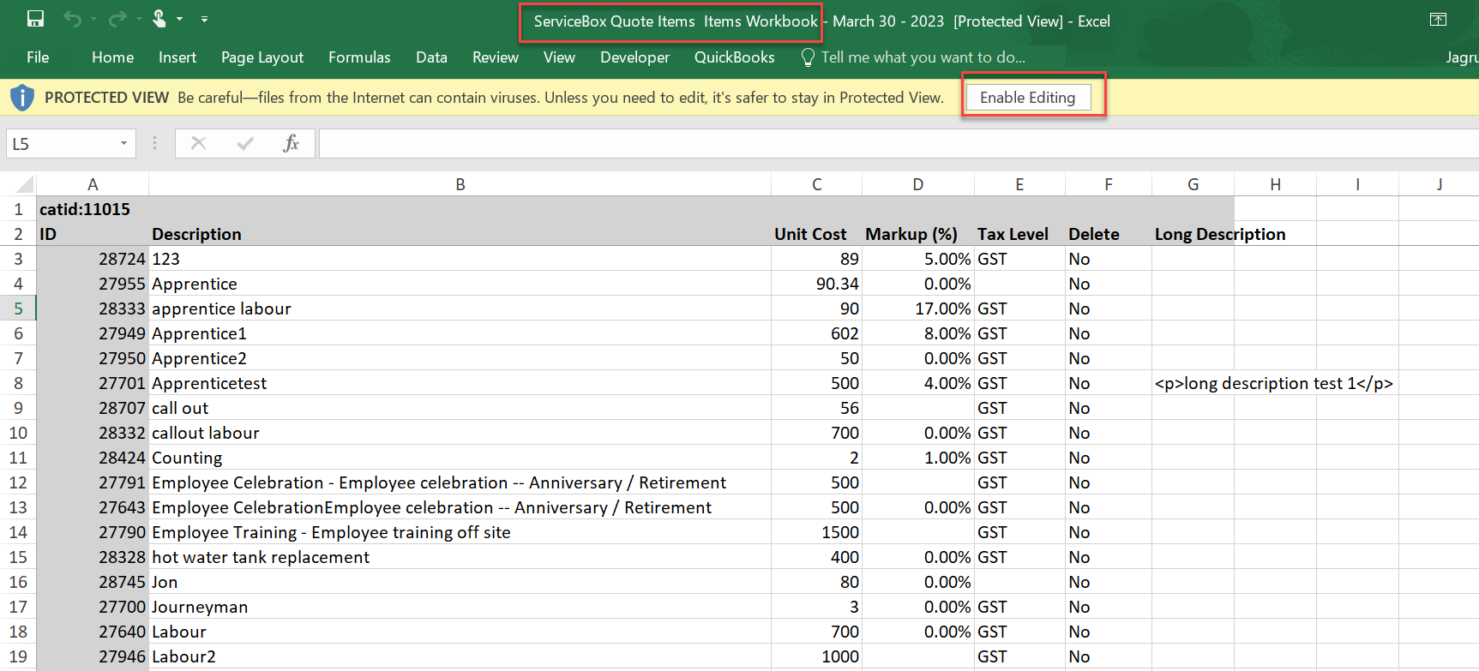Expand the Touch/Mouse Mode dropdown arrow
This screenshot has width=1479, height=671.
coord(180,19)
